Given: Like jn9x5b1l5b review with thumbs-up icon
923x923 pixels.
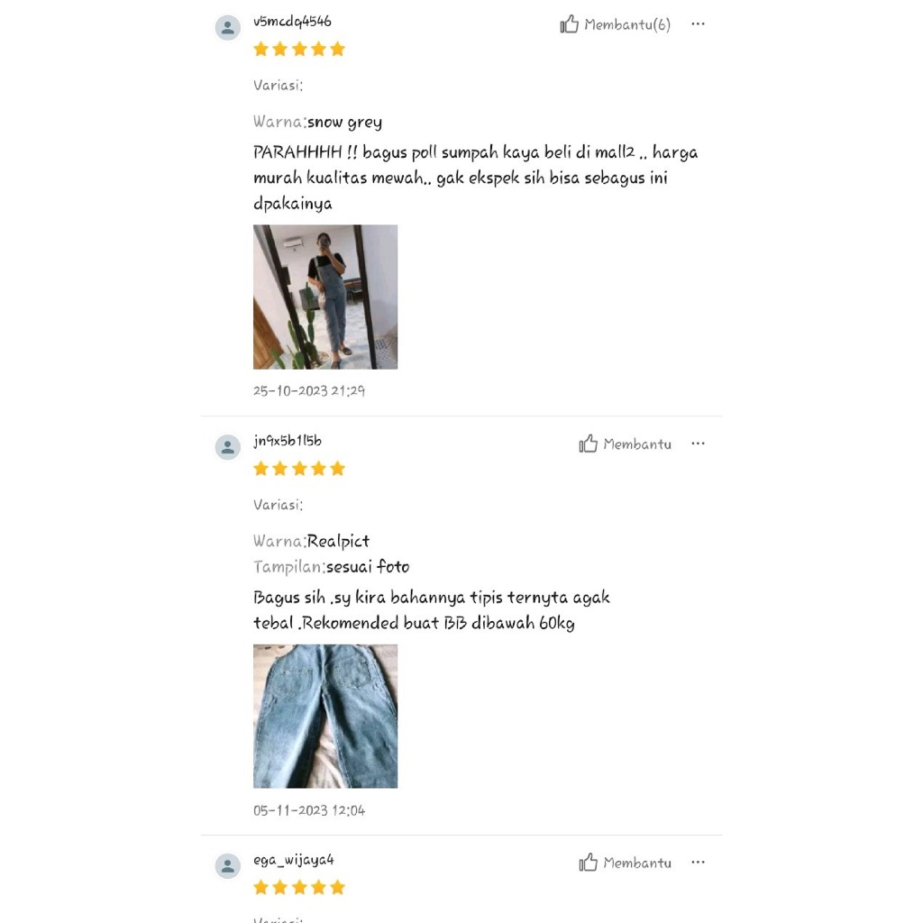Looking at the screenshot, I should pyautogui.click(x=588, y=443).
